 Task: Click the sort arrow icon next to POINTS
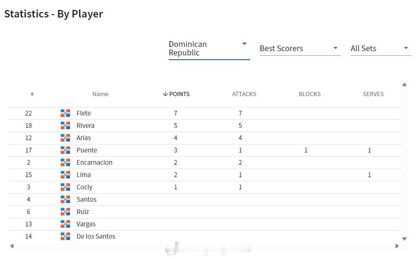pyautogui.click(x=165, y=94)
